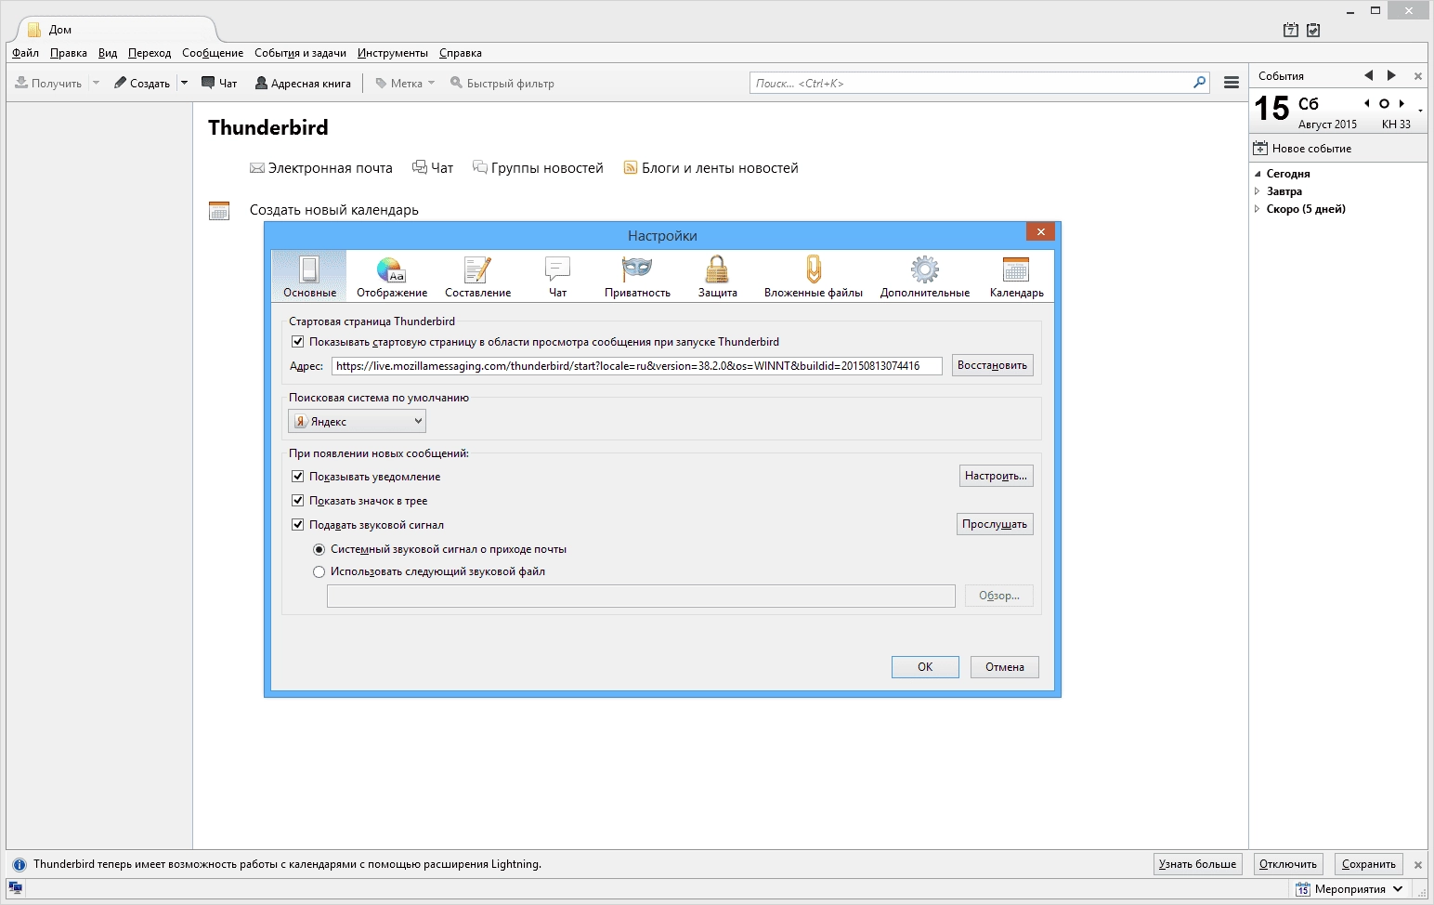
Task: Click the online status icon in status bar
Action: point(16,888)
